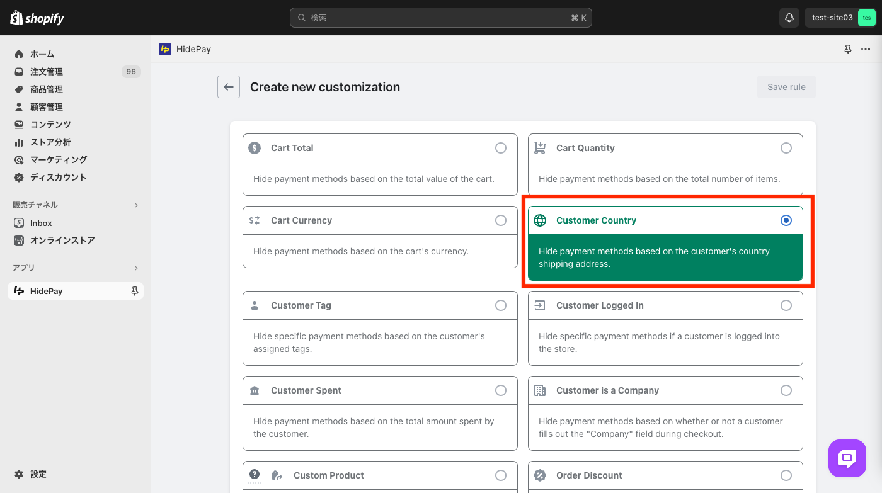Image resolution: width=882 pixels, height=493 pixels.
Task: Select the Customer Logged In option
Action: pyautogui.click(x=786, y=305)
